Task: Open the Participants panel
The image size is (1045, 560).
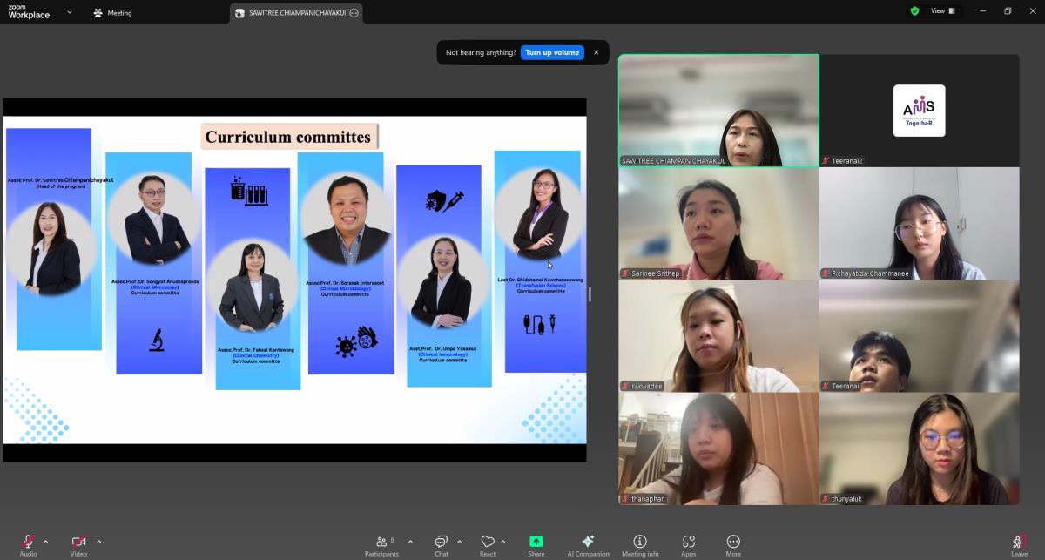Action: click(381, 545)
